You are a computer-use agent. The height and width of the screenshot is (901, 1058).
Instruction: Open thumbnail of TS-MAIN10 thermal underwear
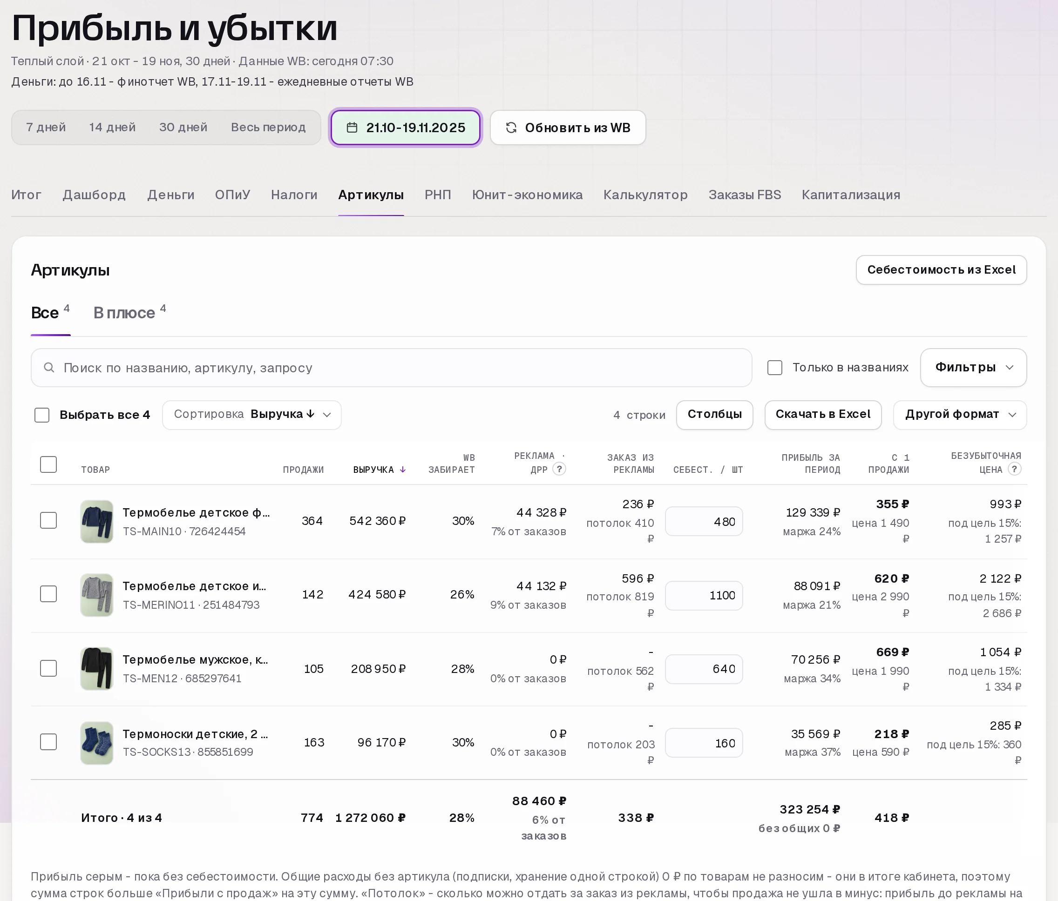[96, 521]
